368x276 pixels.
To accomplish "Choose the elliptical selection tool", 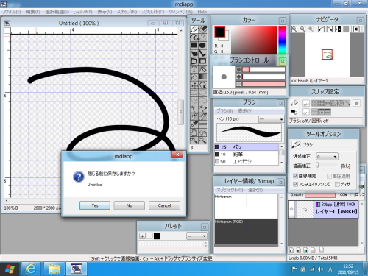I will point(202,93).
